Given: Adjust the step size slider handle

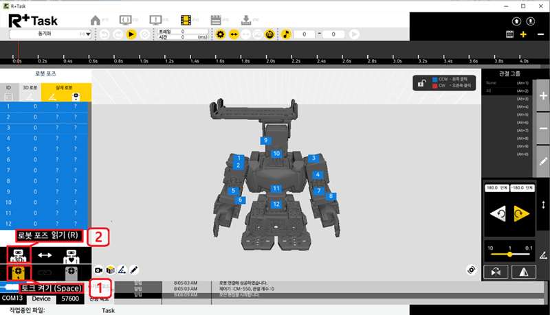Looking at the screenshot, I should pos(509,253).
